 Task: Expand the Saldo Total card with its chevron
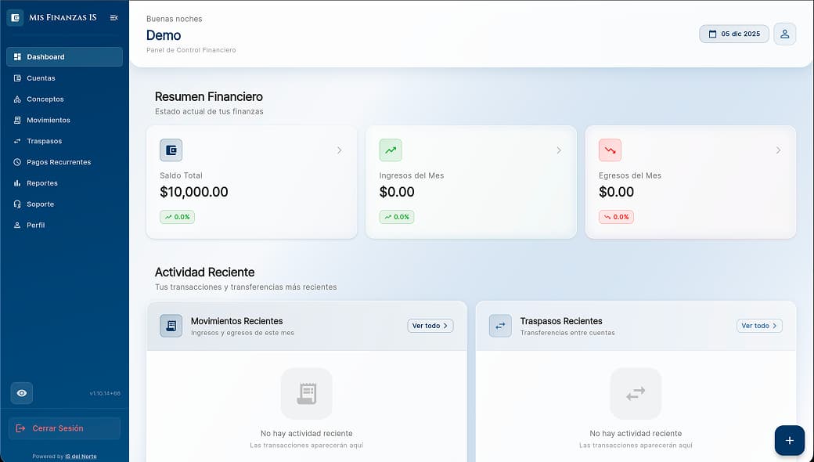[340, 150]
